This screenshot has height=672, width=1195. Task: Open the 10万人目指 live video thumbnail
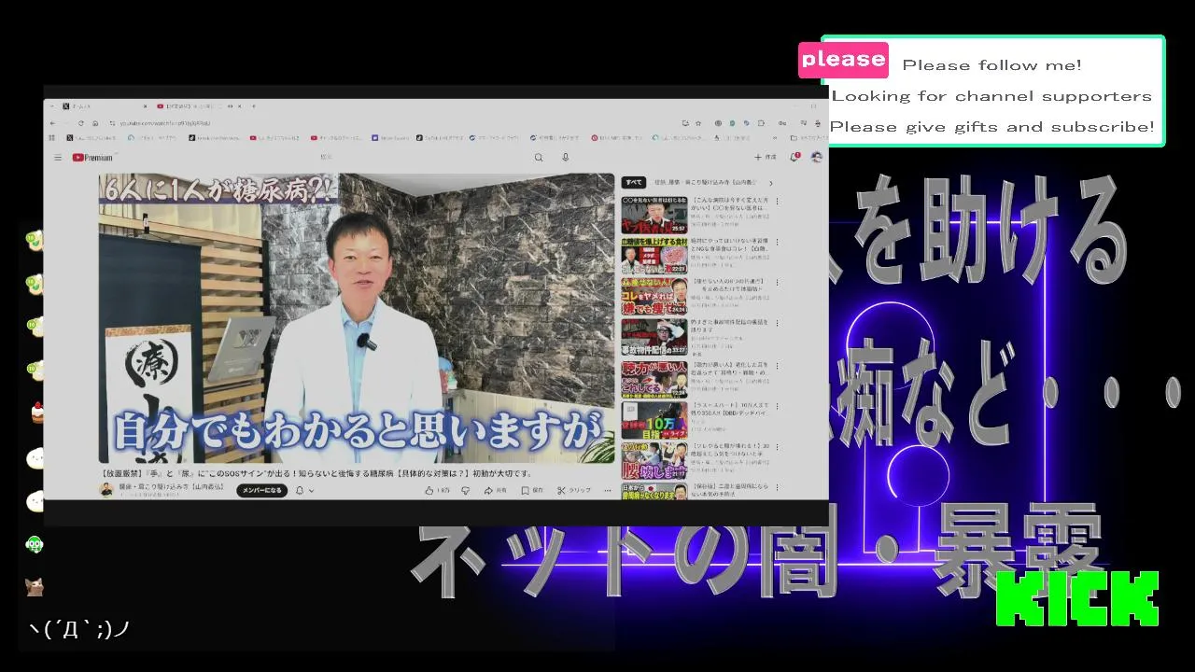654,420
